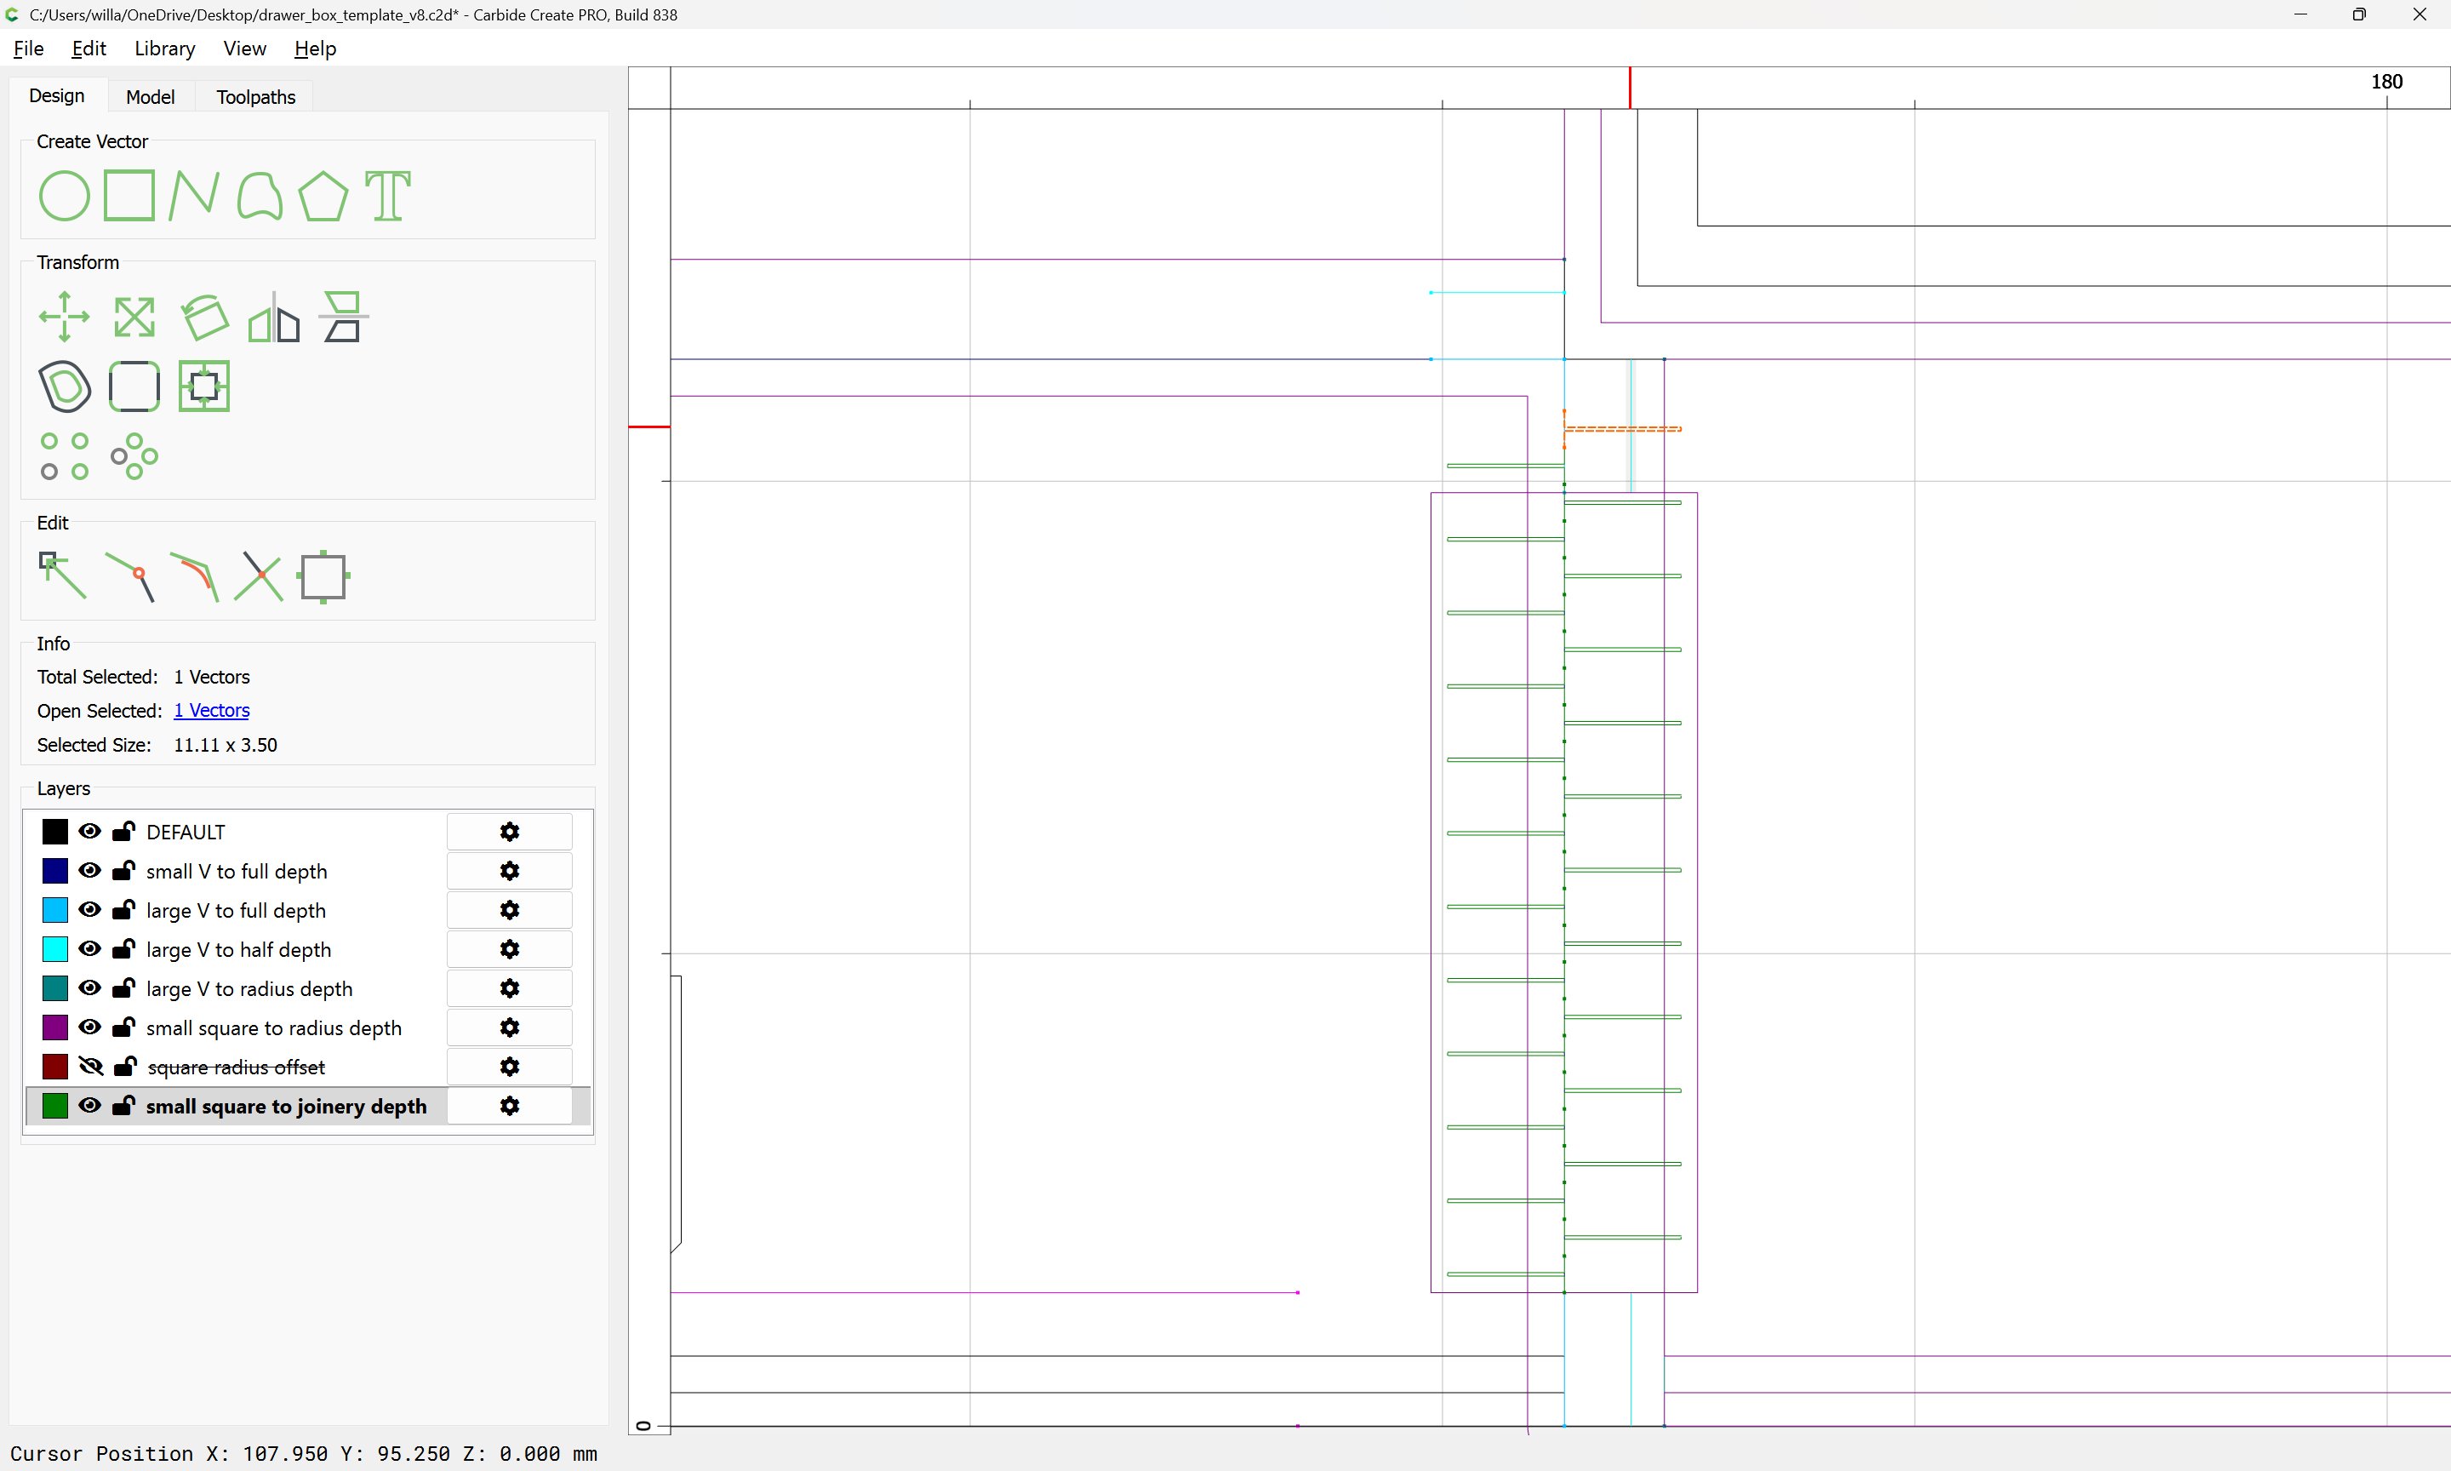
Task: Open the Library menu
Action: tap(164, 49)
